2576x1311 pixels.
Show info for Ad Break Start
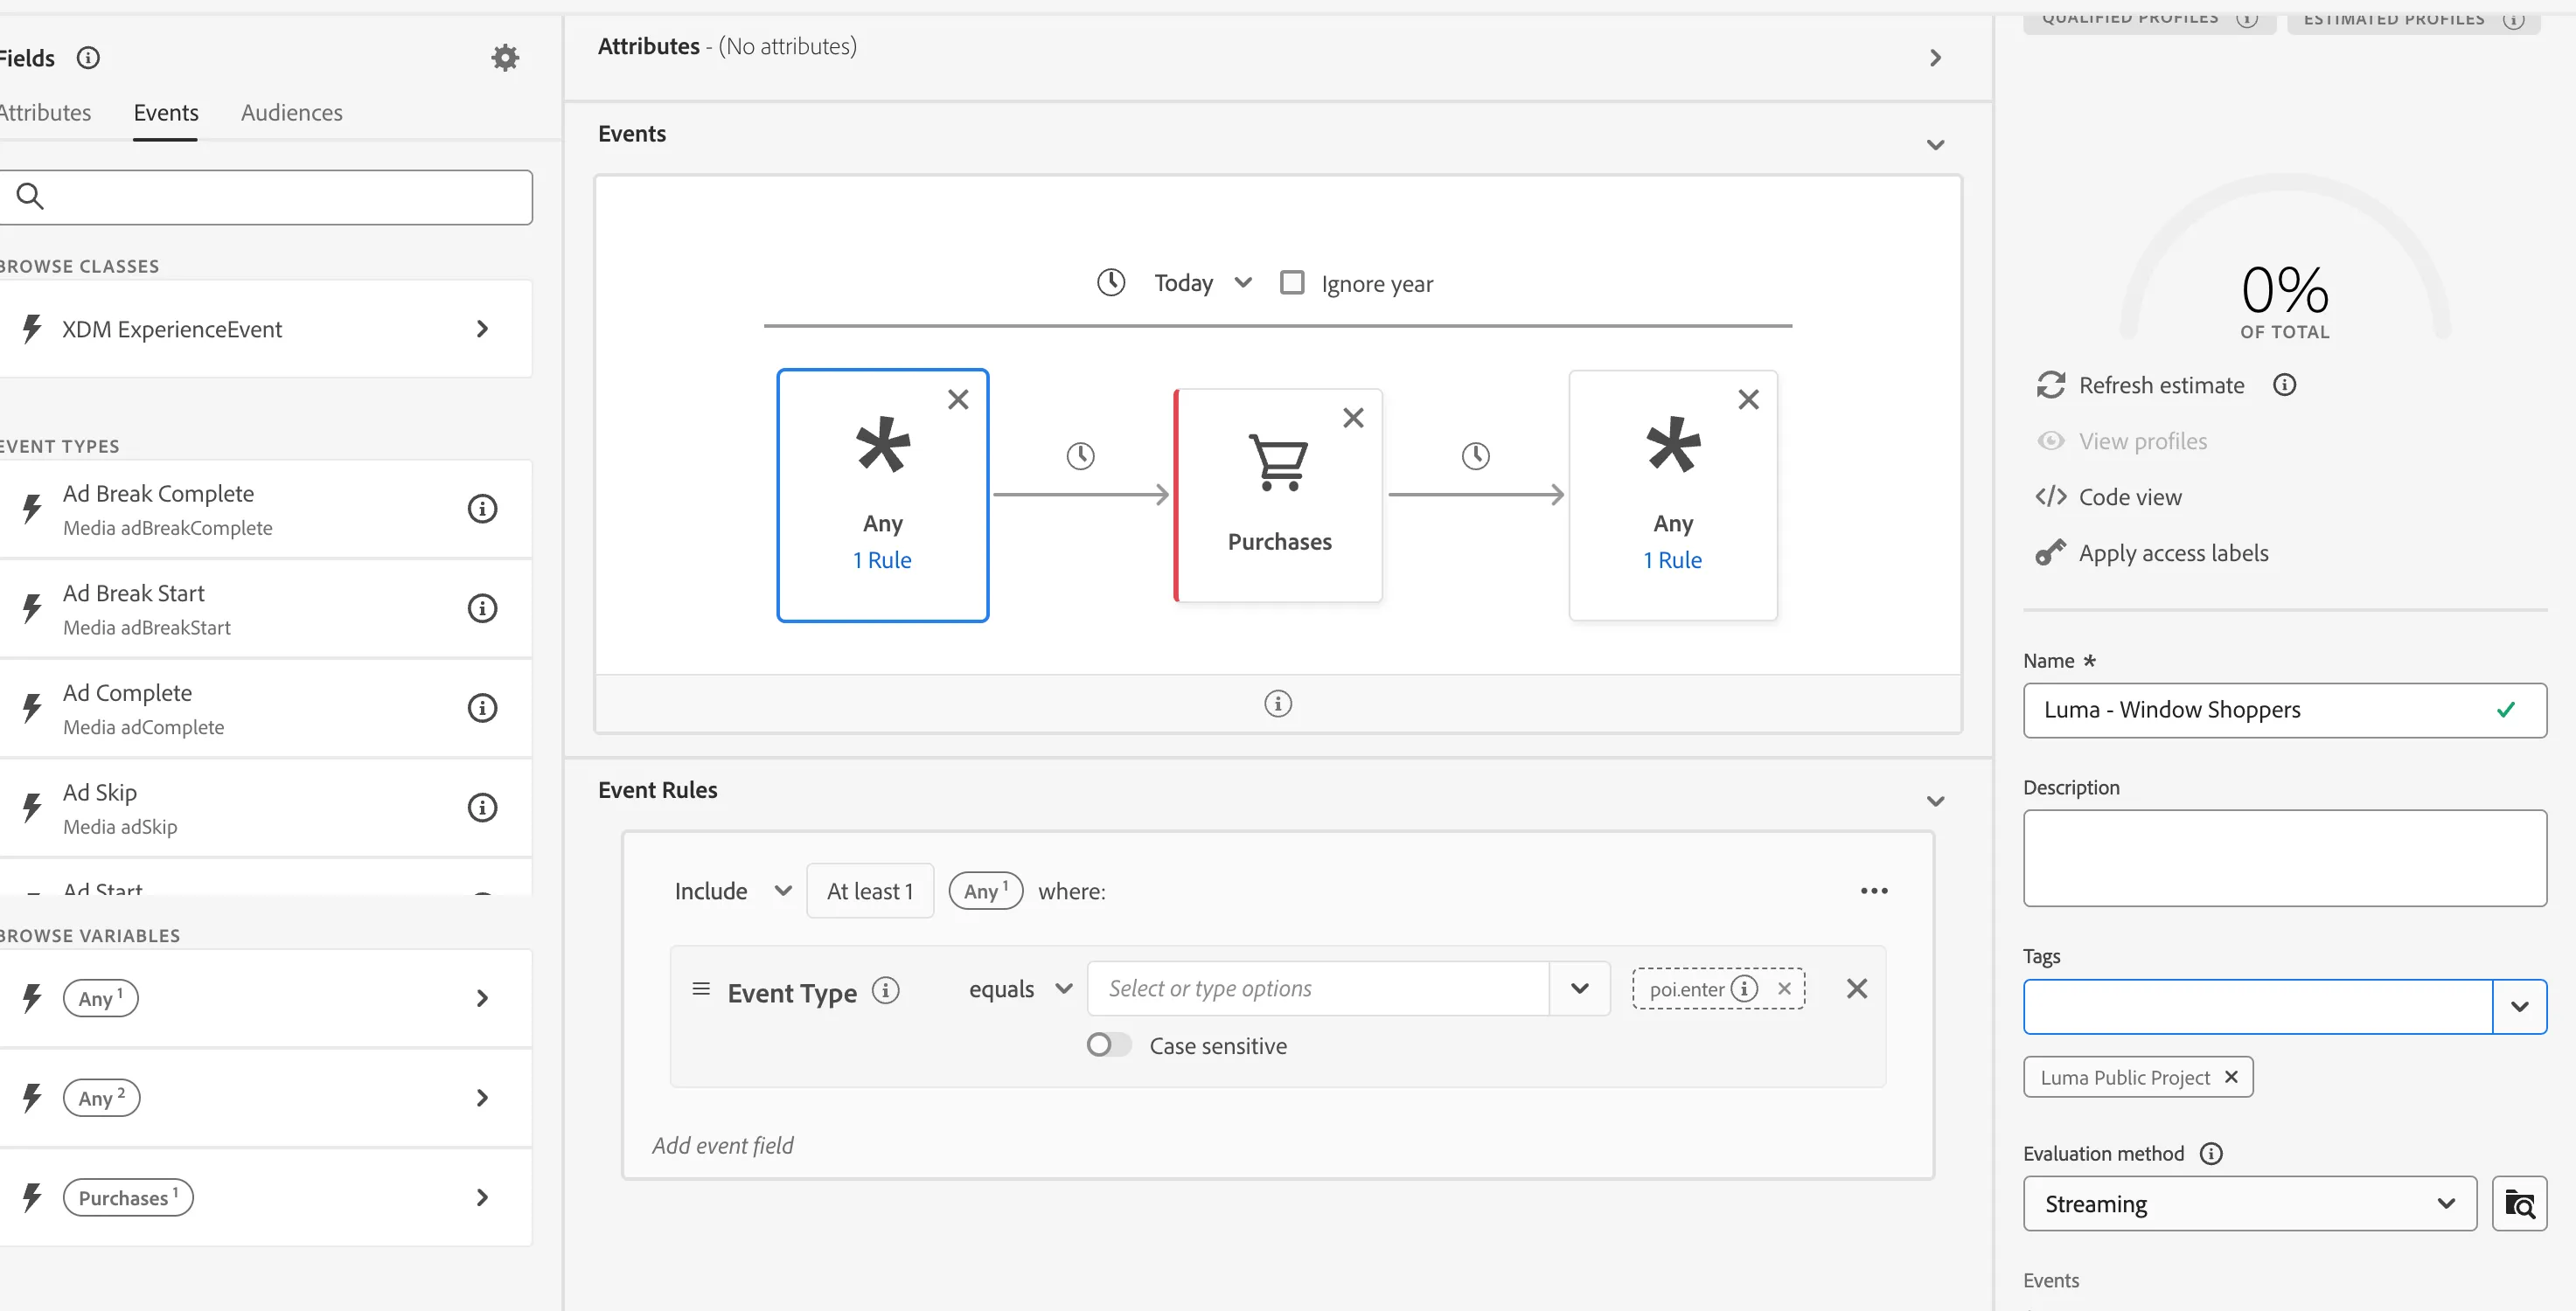482,608
